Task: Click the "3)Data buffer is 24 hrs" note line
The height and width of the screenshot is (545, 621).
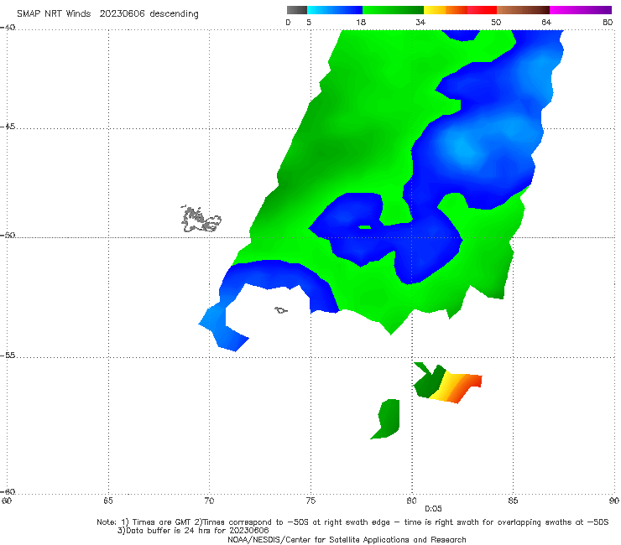Action: pyautogui.click(x=193, y=531)
